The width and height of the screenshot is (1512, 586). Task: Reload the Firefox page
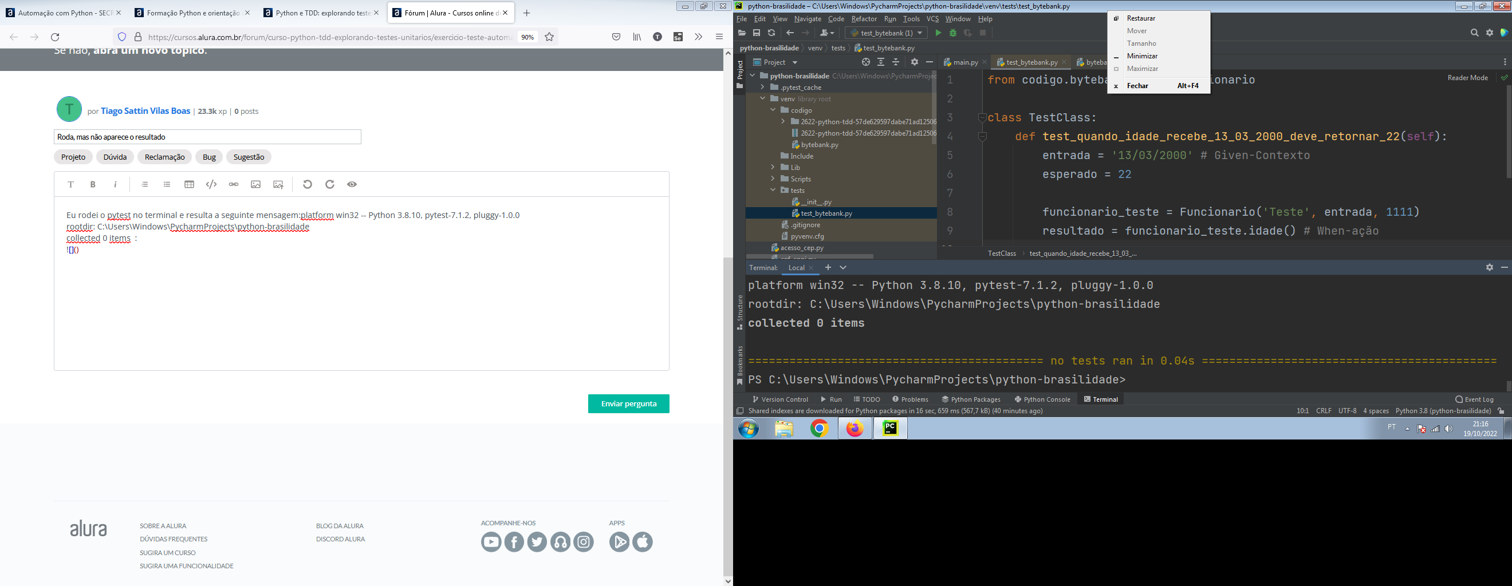pos(55,37)
